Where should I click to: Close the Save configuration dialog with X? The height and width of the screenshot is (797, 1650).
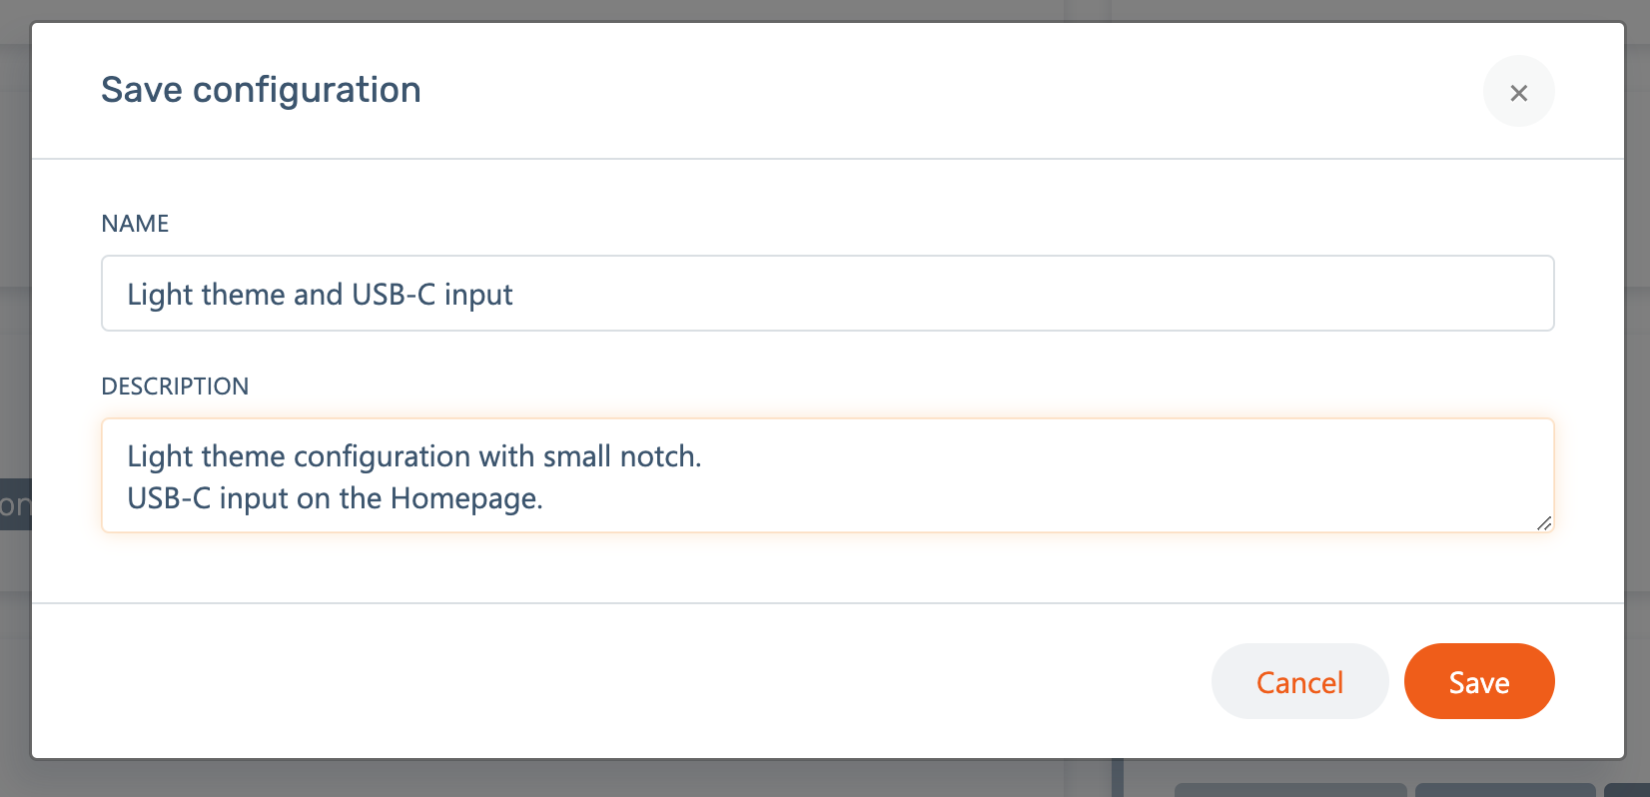coord(1518,92)
